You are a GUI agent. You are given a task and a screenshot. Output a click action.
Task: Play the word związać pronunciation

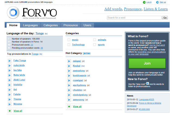[69, 61]
